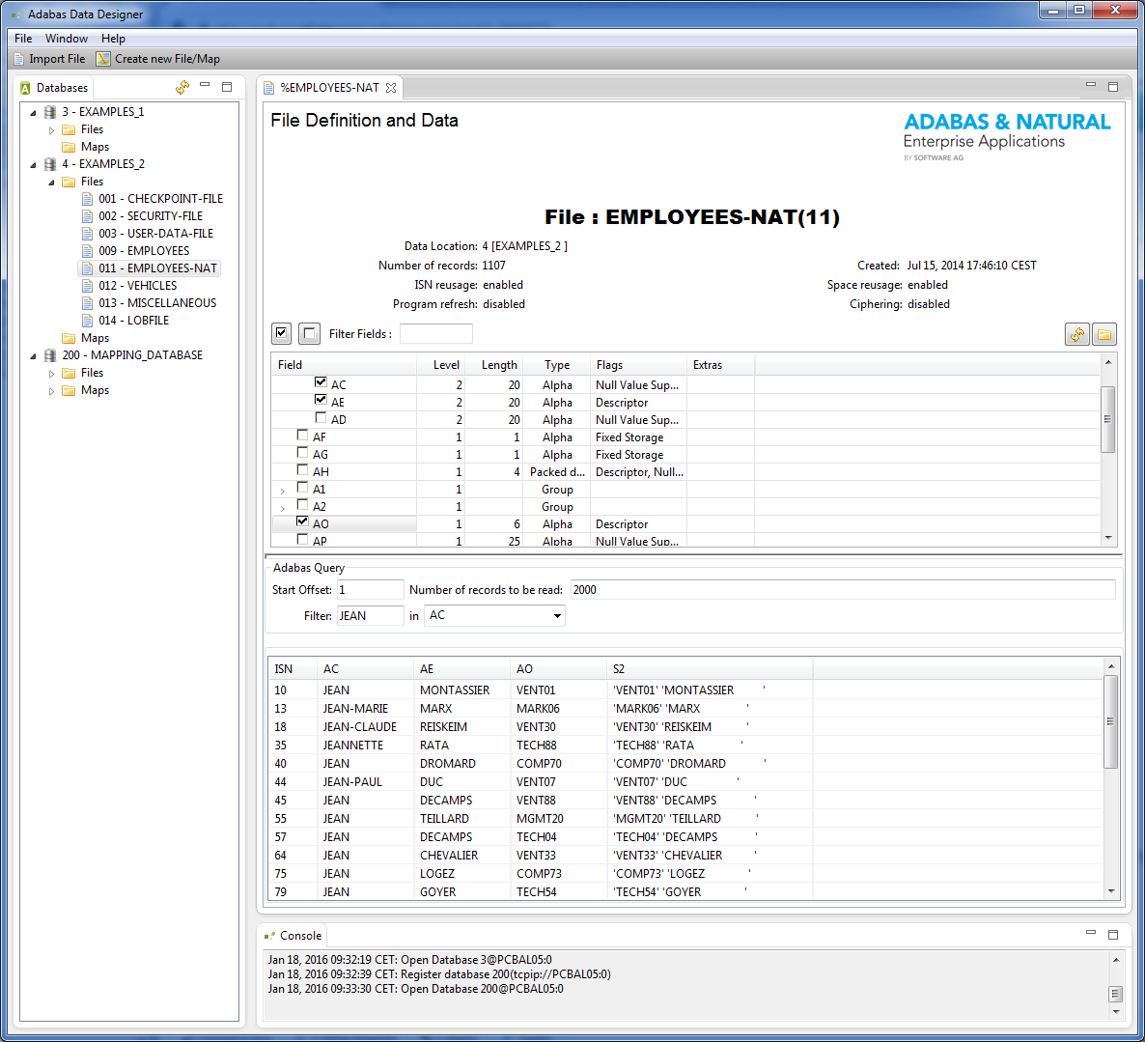Deselect all fields via the empty-box icon
The image size is (1145, 1042).
pos(308,332)
